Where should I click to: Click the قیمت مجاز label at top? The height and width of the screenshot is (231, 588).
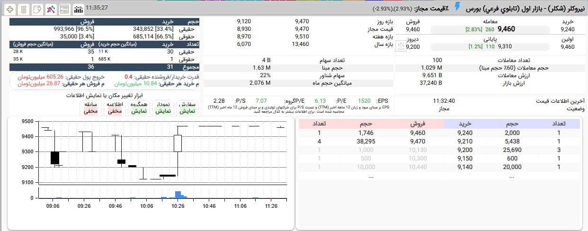click(x=431, y=9)
